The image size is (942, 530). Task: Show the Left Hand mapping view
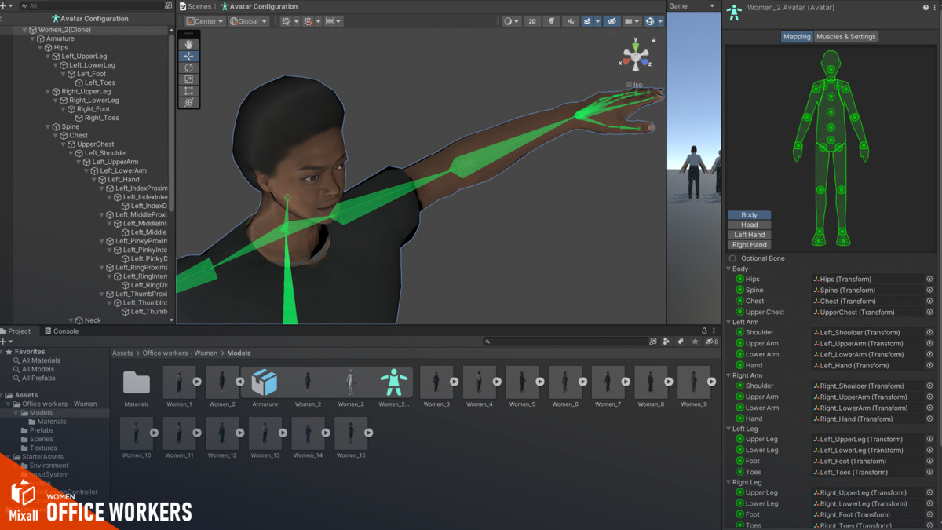pos(750,235)
